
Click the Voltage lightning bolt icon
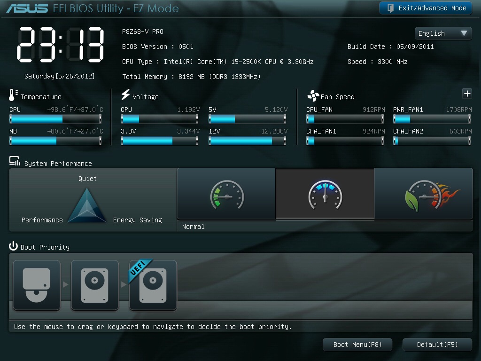(125, 95)
